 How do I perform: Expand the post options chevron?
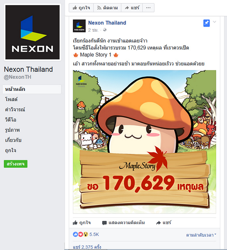(x=215, y=22)
